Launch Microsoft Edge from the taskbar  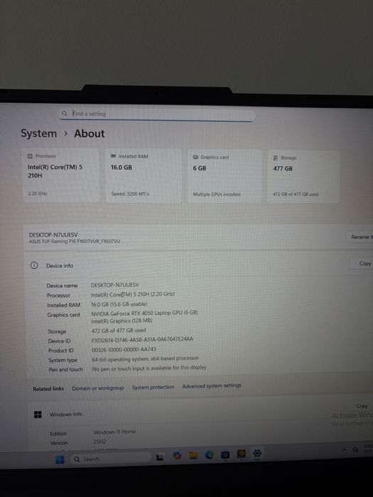(x=209, y=455)
